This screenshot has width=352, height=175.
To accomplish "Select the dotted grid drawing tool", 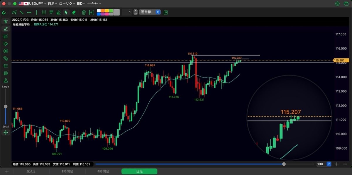I will pyautogui.click(x=44, y=12).
